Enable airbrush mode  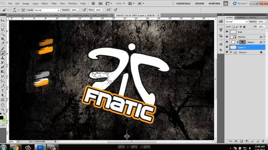[108, 10]
